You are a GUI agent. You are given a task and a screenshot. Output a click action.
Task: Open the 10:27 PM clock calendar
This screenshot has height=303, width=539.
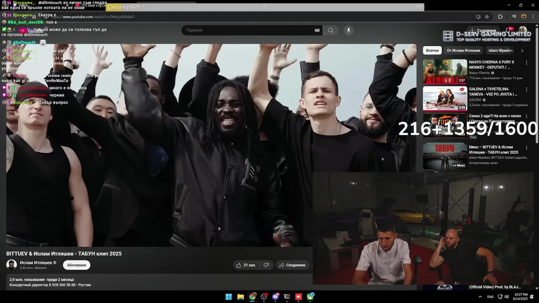coord(520,297)
